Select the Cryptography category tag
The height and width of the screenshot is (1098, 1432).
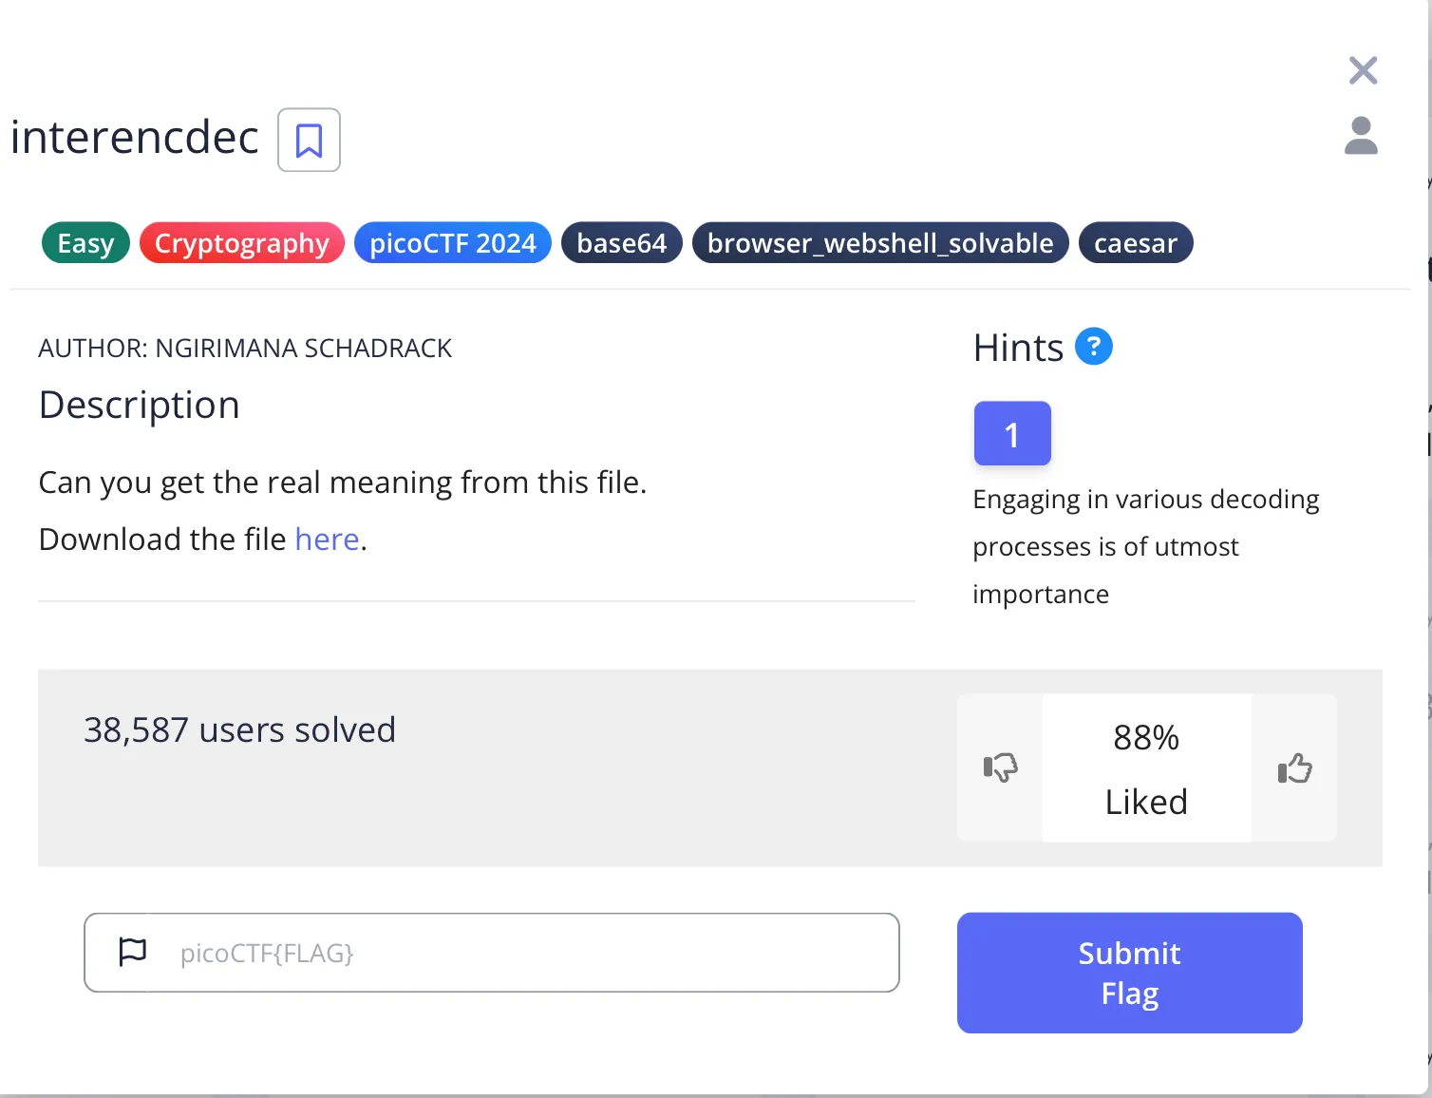point(242,243)
